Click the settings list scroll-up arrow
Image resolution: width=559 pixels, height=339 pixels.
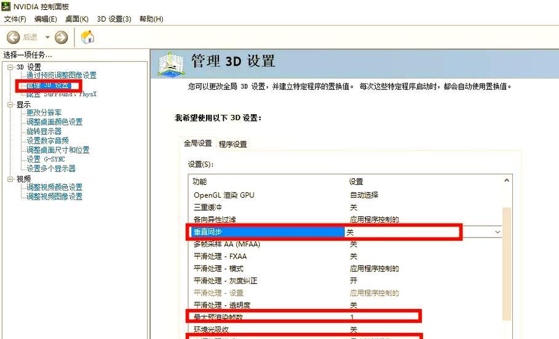coord(507,181)
